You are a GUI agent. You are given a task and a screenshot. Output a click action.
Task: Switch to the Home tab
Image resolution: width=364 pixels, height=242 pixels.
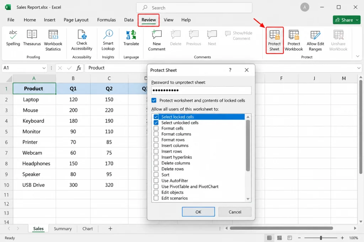pyautogui.click(x=30, y=20)
